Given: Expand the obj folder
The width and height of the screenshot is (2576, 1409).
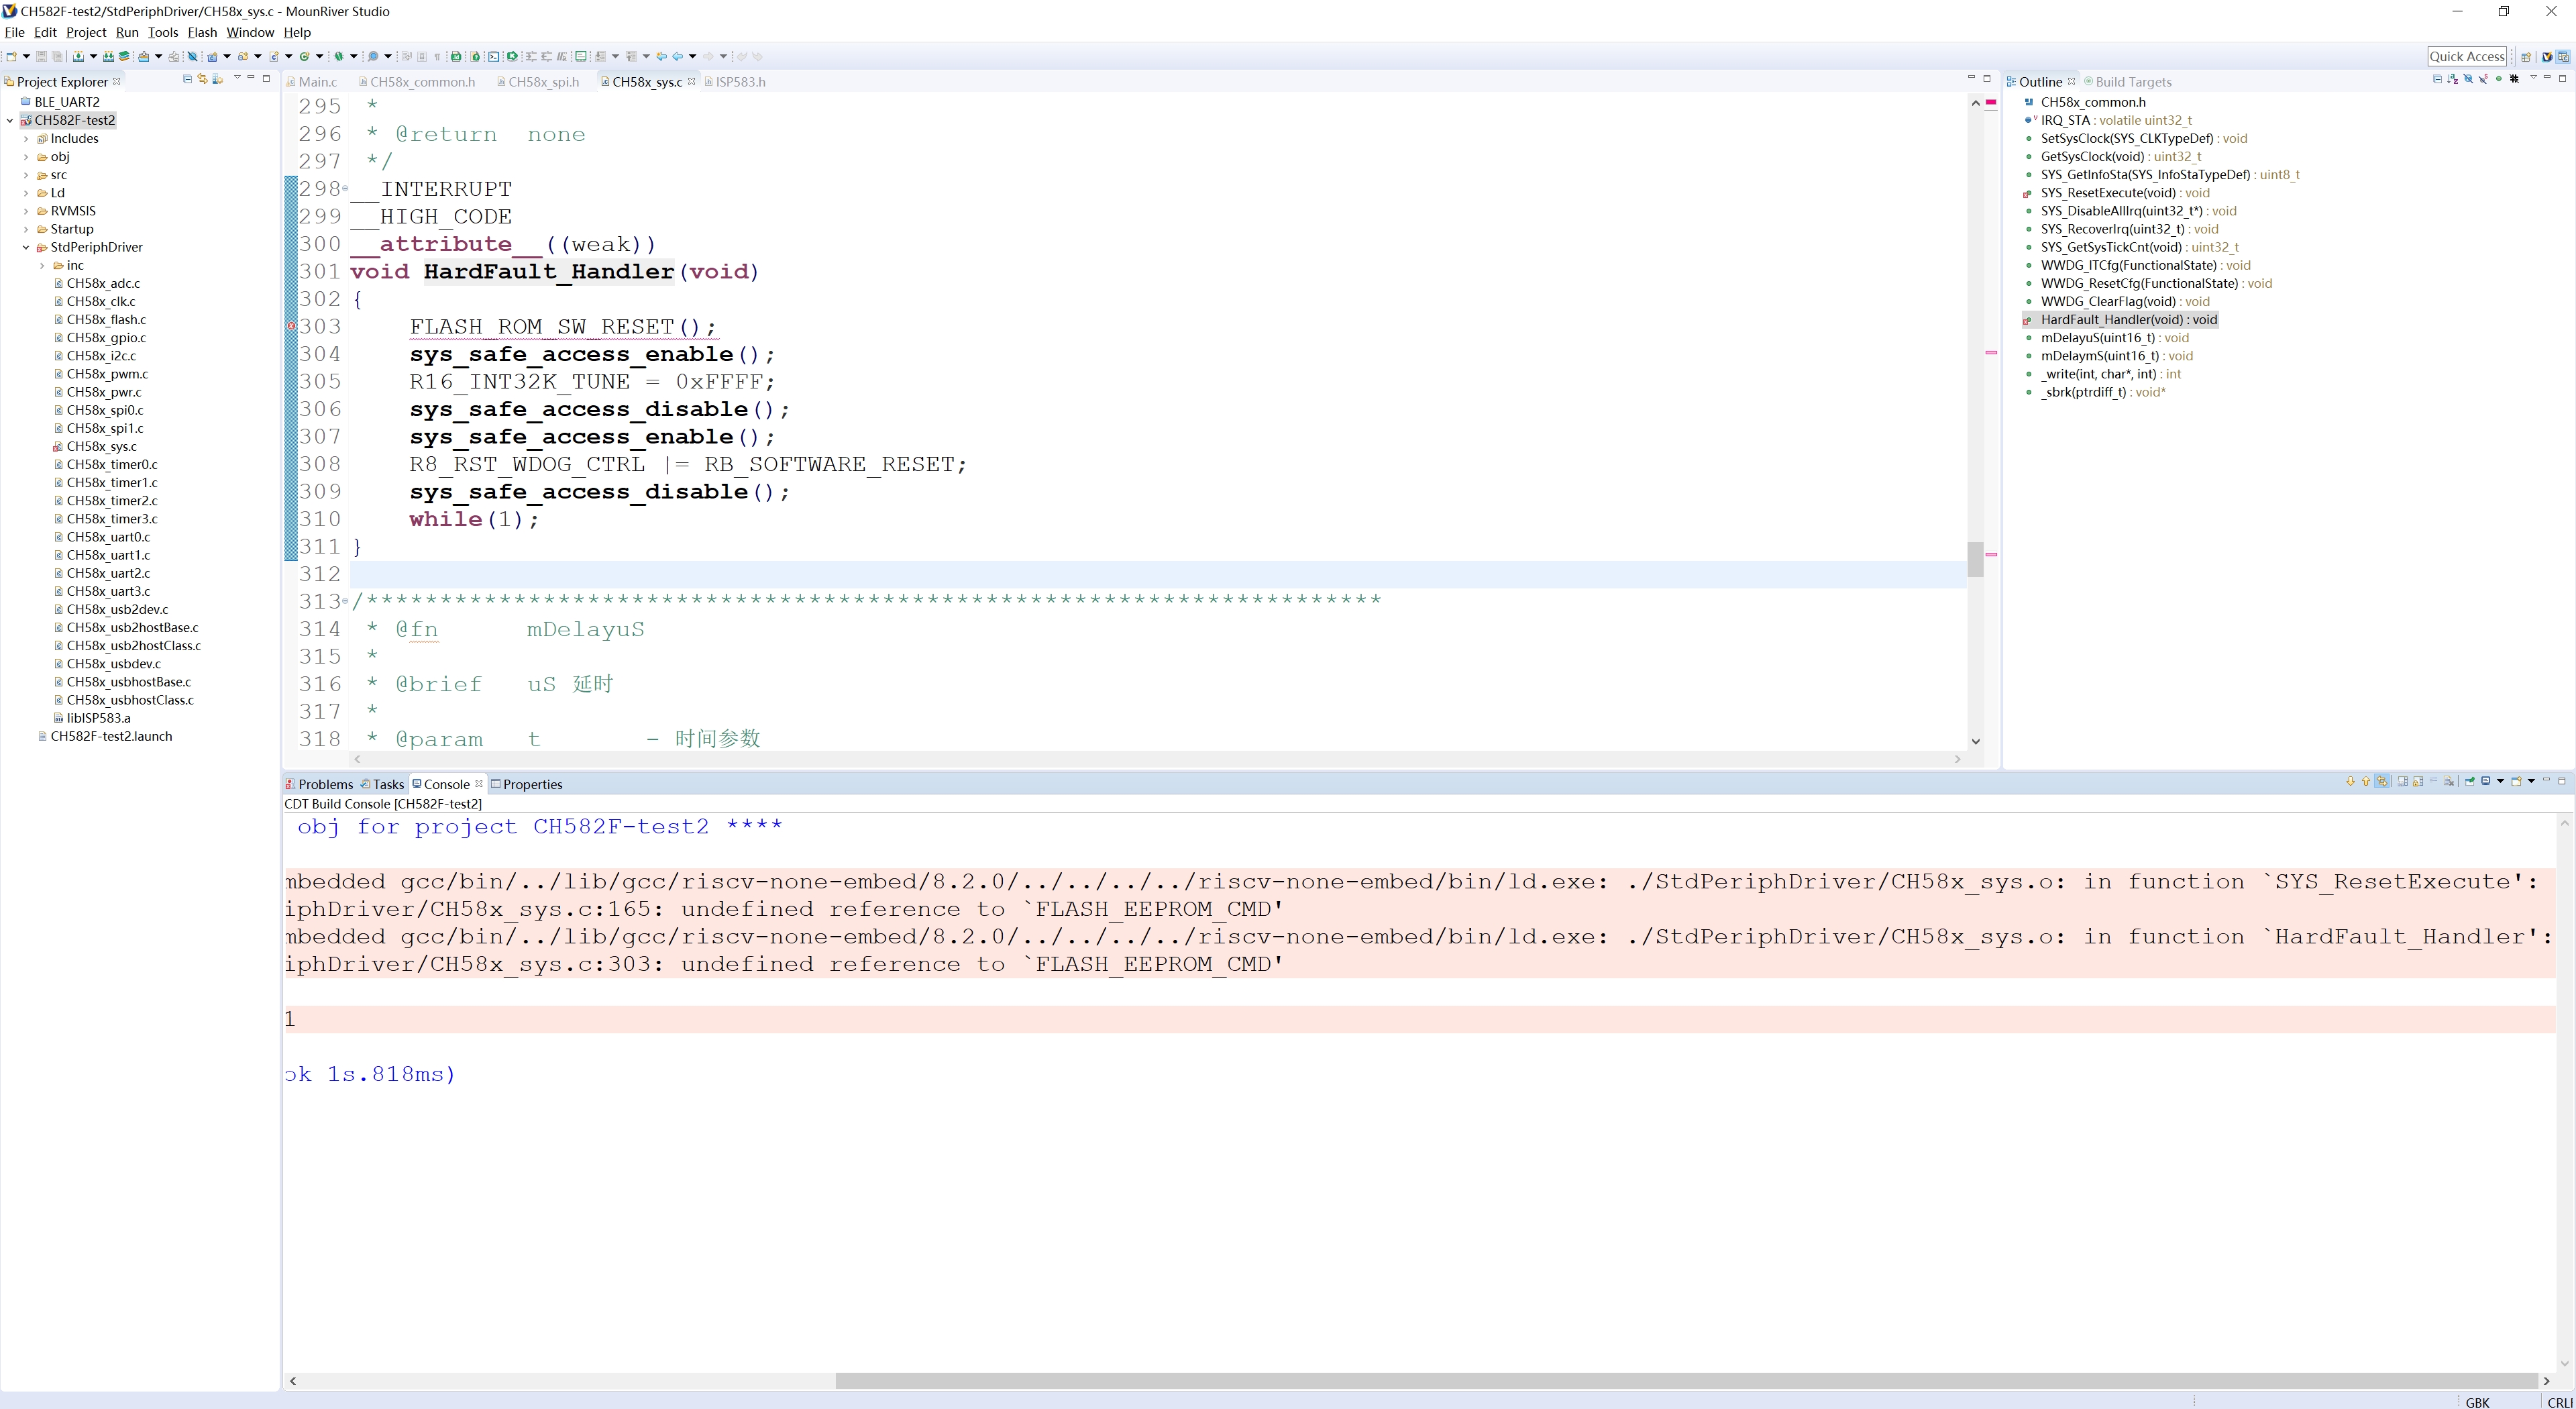Looking at the screenshot, I should tap(26, 157).
